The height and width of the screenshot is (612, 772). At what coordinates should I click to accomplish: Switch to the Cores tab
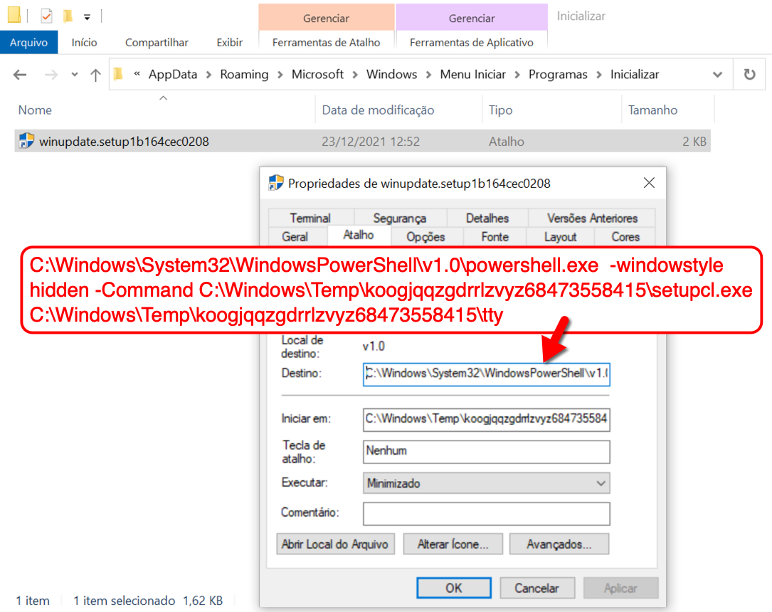click(625, 237)
